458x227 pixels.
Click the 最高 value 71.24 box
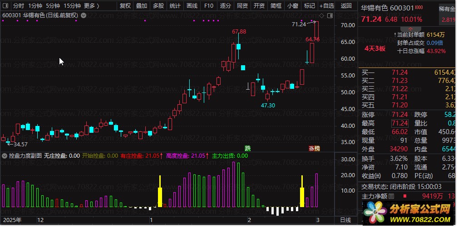tap(400, 123)
